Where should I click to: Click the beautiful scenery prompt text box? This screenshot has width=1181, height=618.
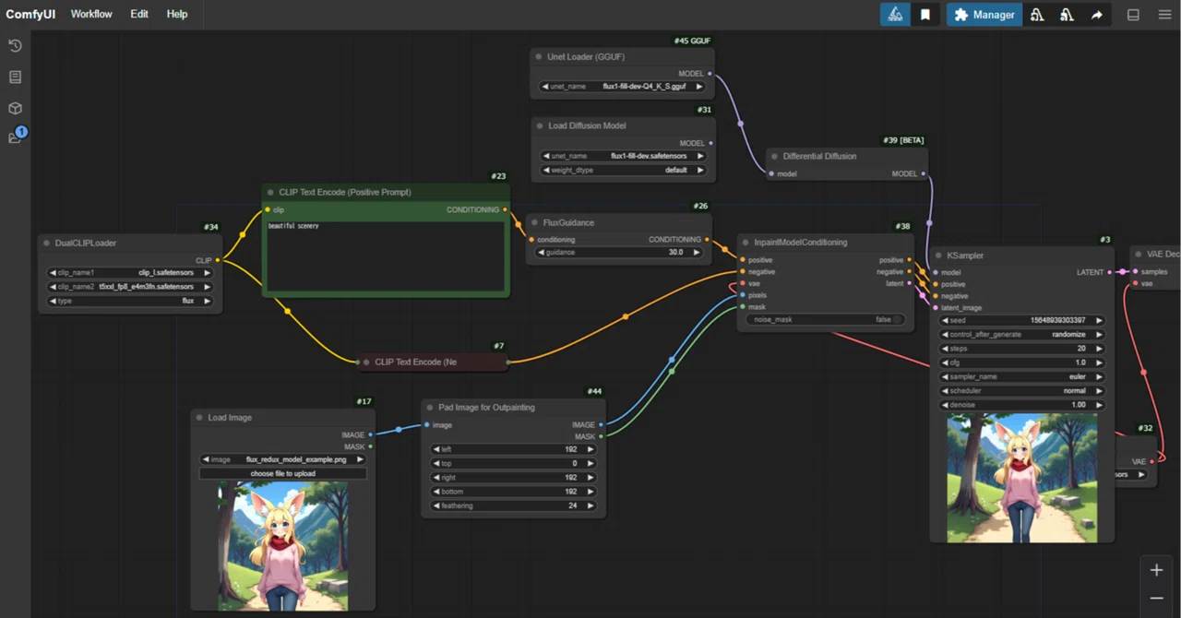(x=385, y=256)
